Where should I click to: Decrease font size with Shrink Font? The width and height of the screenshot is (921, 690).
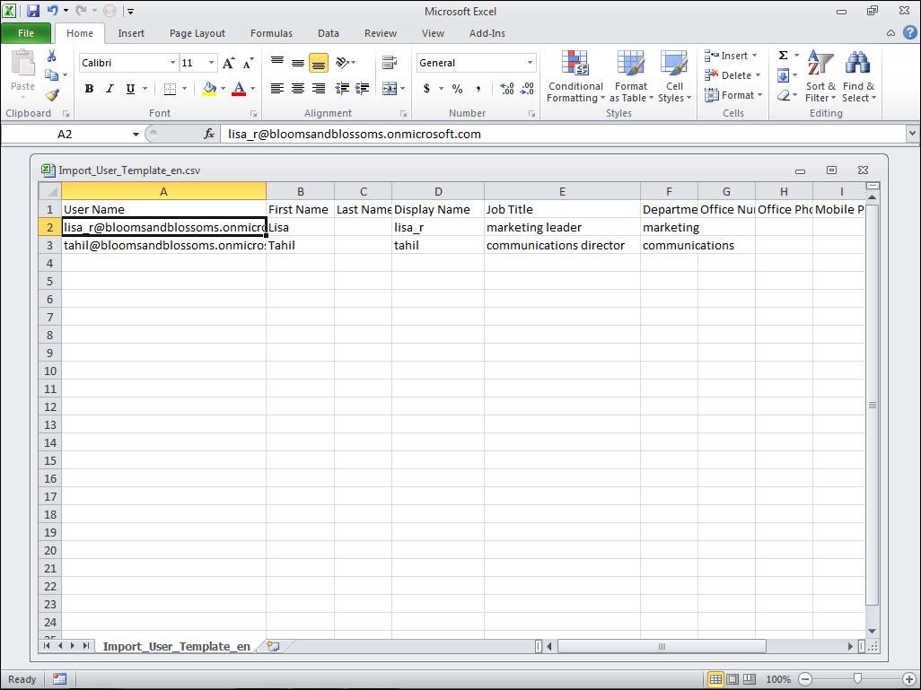249,63
